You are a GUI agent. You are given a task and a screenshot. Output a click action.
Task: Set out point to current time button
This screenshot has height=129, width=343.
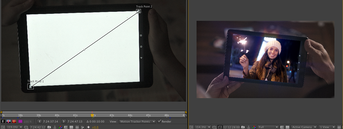click(64, 121)
